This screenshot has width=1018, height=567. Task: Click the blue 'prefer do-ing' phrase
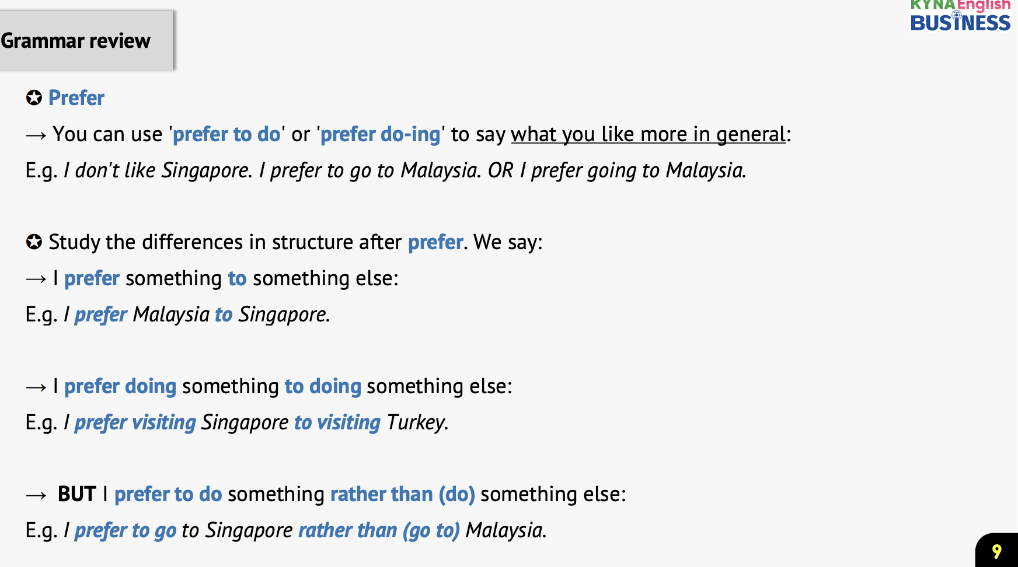click(x=380, y=134)
